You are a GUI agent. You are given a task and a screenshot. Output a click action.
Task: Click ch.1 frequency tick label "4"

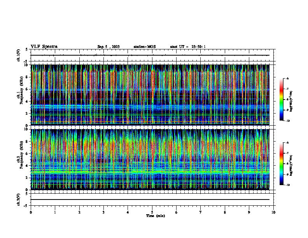click(27, 101)
